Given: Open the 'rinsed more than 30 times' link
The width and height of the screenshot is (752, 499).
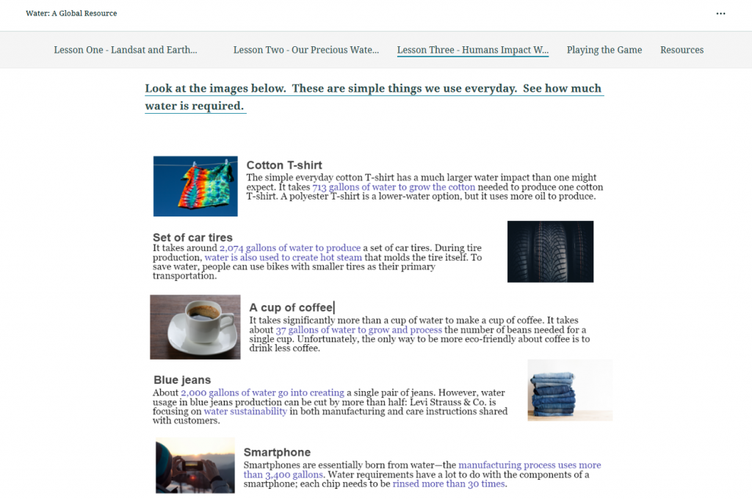Looking at the screenshot, I should 449,484.
